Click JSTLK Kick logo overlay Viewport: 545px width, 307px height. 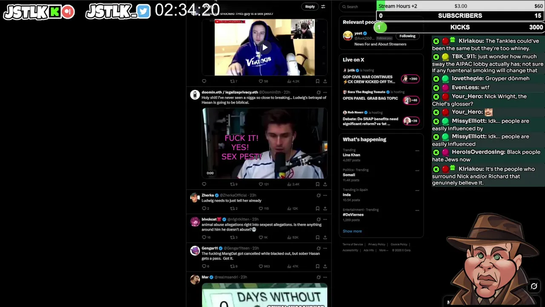pyautogui.click(x=54, y=12)
